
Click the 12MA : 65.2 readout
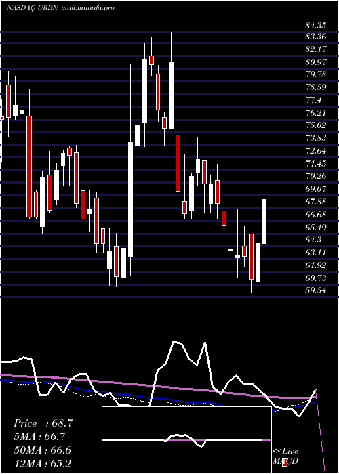tap(42, 463)
